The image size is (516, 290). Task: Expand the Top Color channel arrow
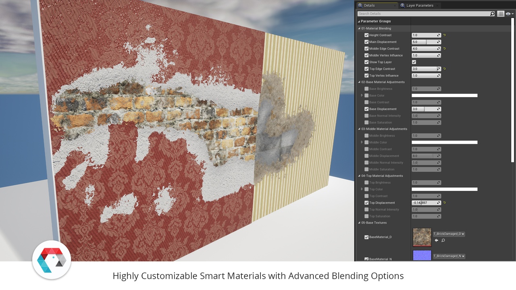362,189
